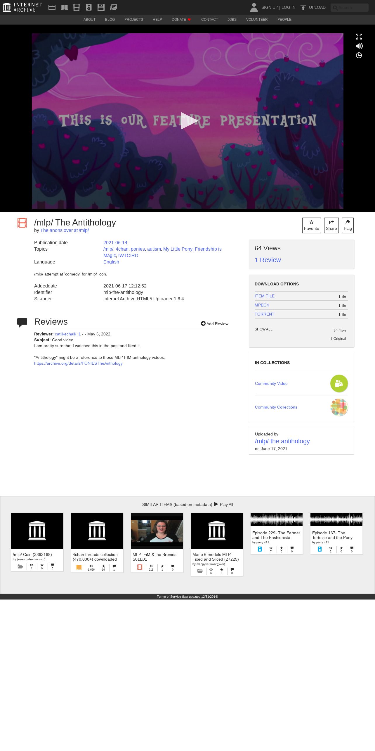Open Mane 6 models MLP thumbnail

coord(217,531)
